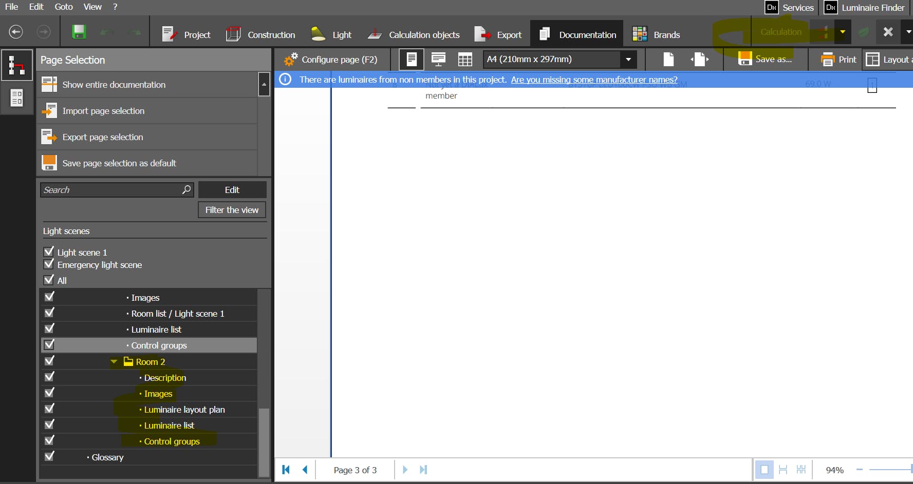Viewport: 913px width, 484px height.
Task: Toggle the Light scene 1 checkbox
Action: tap(49, 251)
